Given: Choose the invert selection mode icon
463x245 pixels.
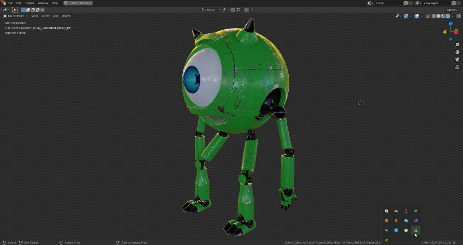Looking at the screenshot, I should [x=38, y=10].
